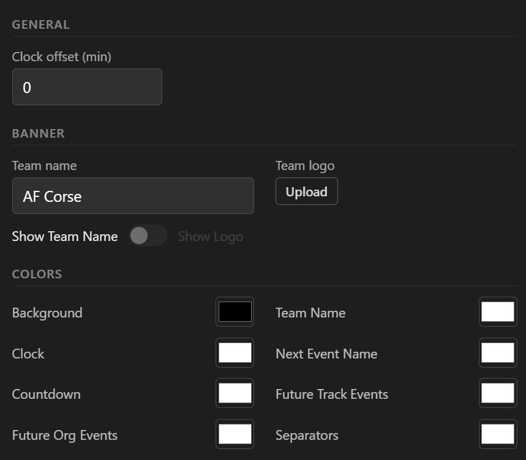
Task: Select the Clock offset input field
Action: 87,87
